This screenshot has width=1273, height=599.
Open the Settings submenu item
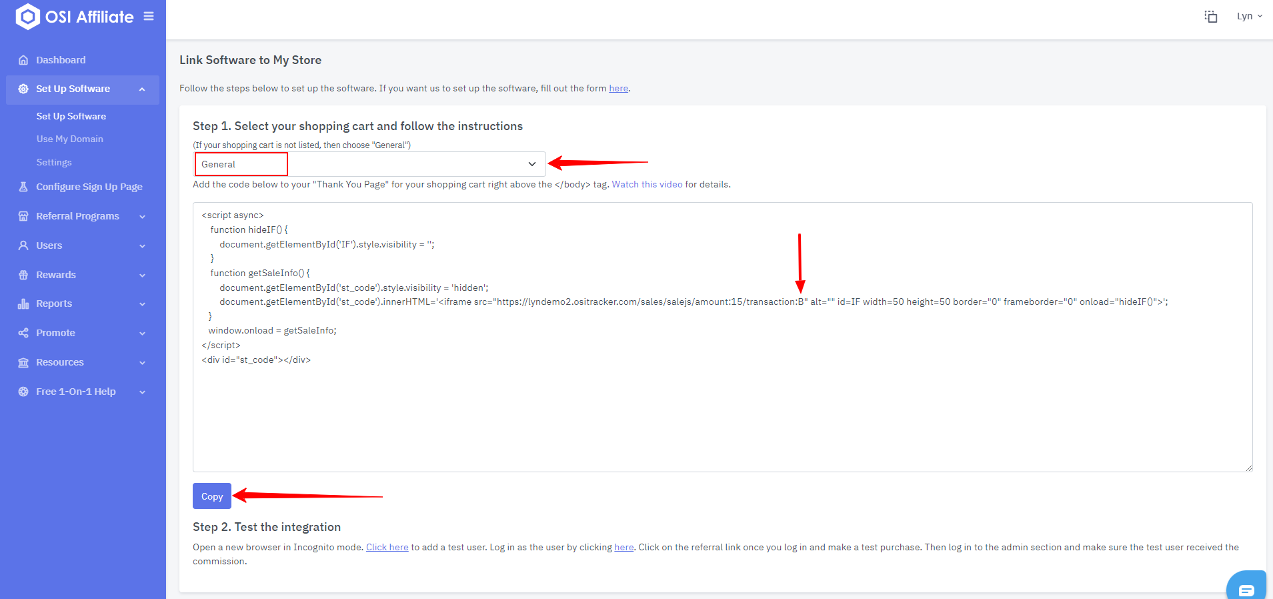point(54,162)
